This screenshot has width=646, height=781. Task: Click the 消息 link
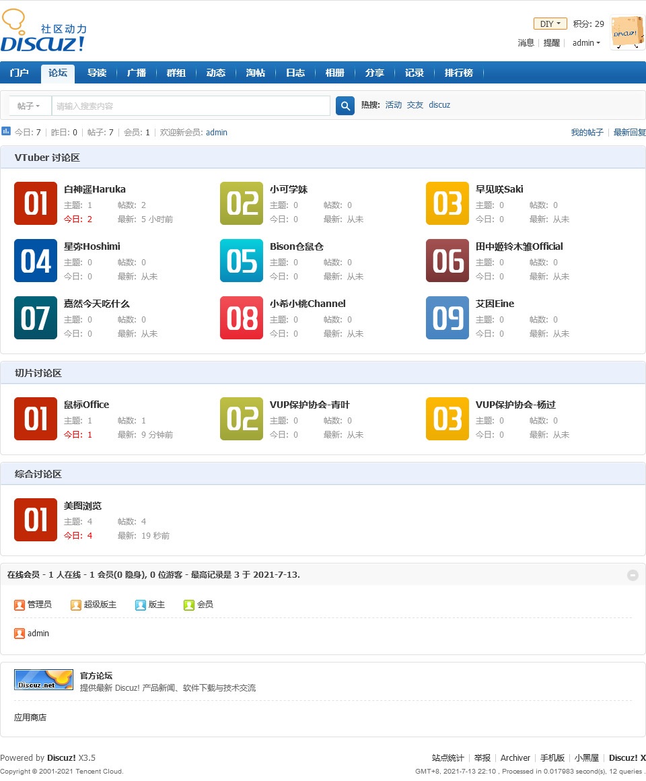tap(526, 43)
